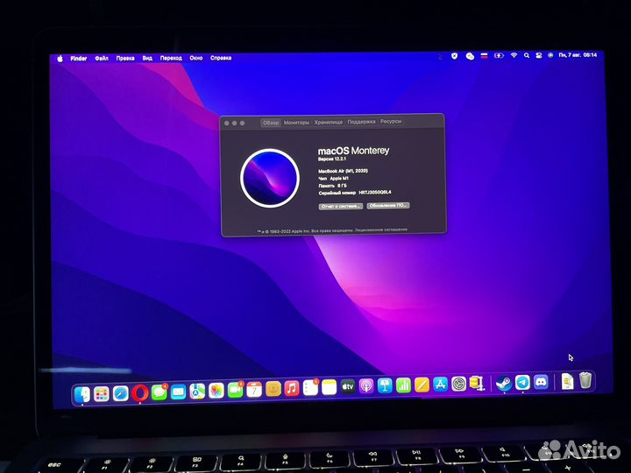Screen dimensions: 631x473
Task: Open the Notes app icon
Action: click(x=329, y=388)
